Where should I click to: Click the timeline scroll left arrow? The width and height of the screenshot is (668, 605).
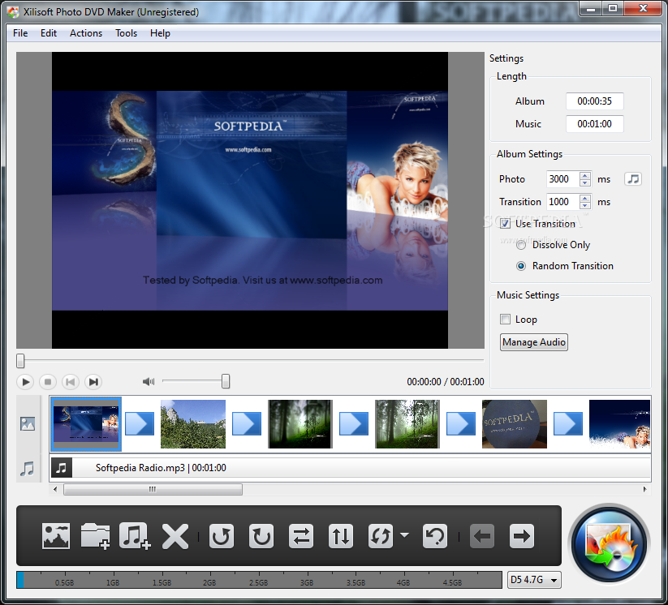tap(55, 490)
